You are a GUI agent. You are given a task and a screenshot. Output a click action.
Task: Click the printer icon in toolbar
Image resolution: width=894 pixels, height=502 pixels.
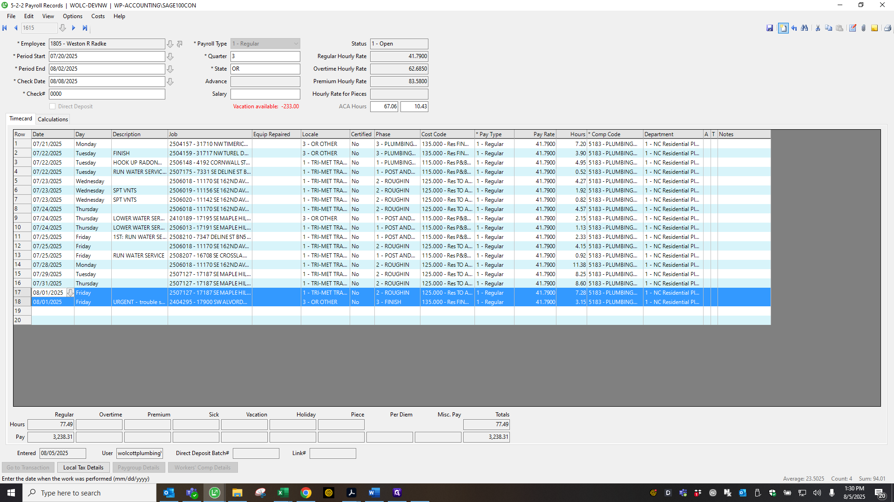[x=887, y=28]
